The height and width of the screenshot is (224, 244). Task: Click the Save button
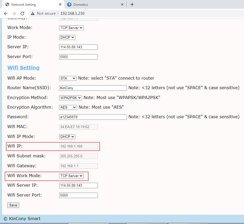click(x=13, y=205)
